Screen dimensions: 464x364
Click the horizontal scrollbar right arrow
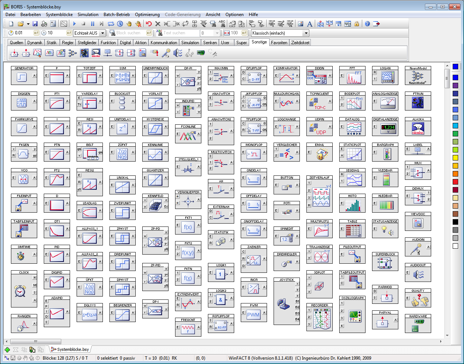[x=441, y=342]
